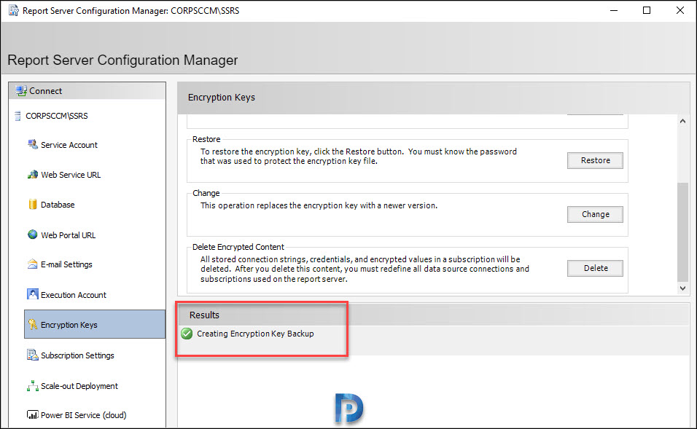This screenshot has width=697, height=429.
Task: Go to Scale-out Deployment page
Action: pyautogui.click(x=79, y=386)
